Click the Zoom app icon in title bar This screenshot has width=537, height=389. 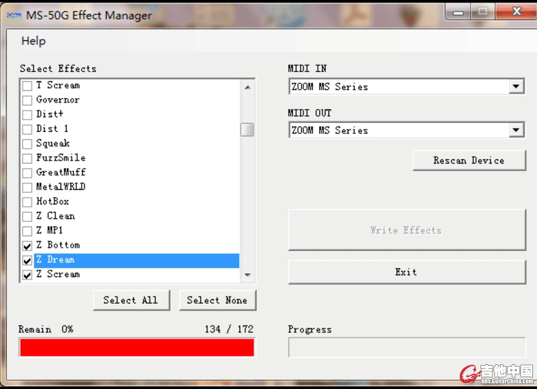coord(14,15)
